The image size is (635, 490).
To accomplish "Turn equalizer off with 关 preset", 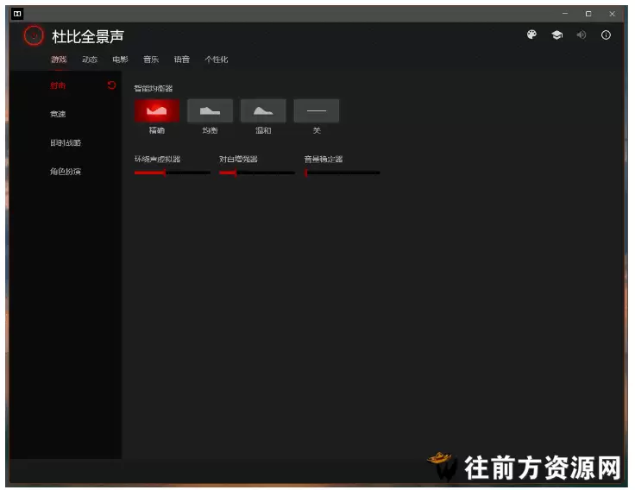I will (x=317, y=110).
